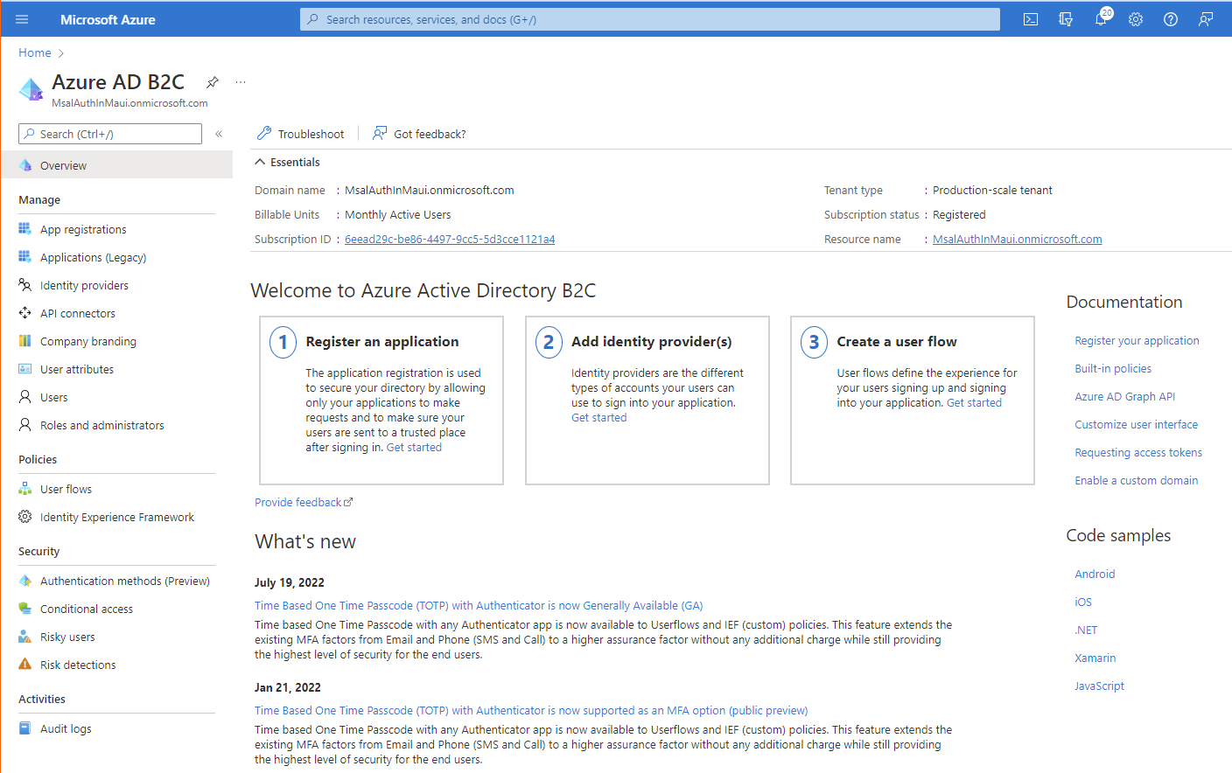Open portal settings gear
1232x773 pixels.
(1136, 19)
